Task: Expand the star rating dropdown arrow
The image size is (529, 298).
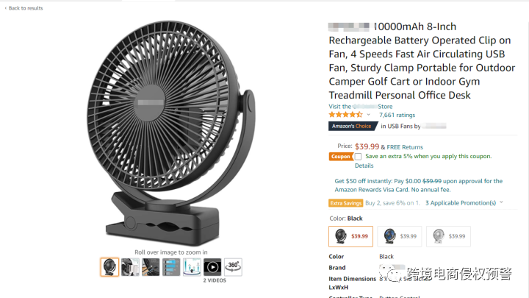Action: pos(368,115)
